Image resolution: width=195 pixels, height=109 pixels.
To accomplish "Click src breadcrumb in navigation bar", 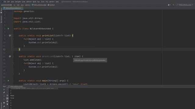I will point(14,5).
